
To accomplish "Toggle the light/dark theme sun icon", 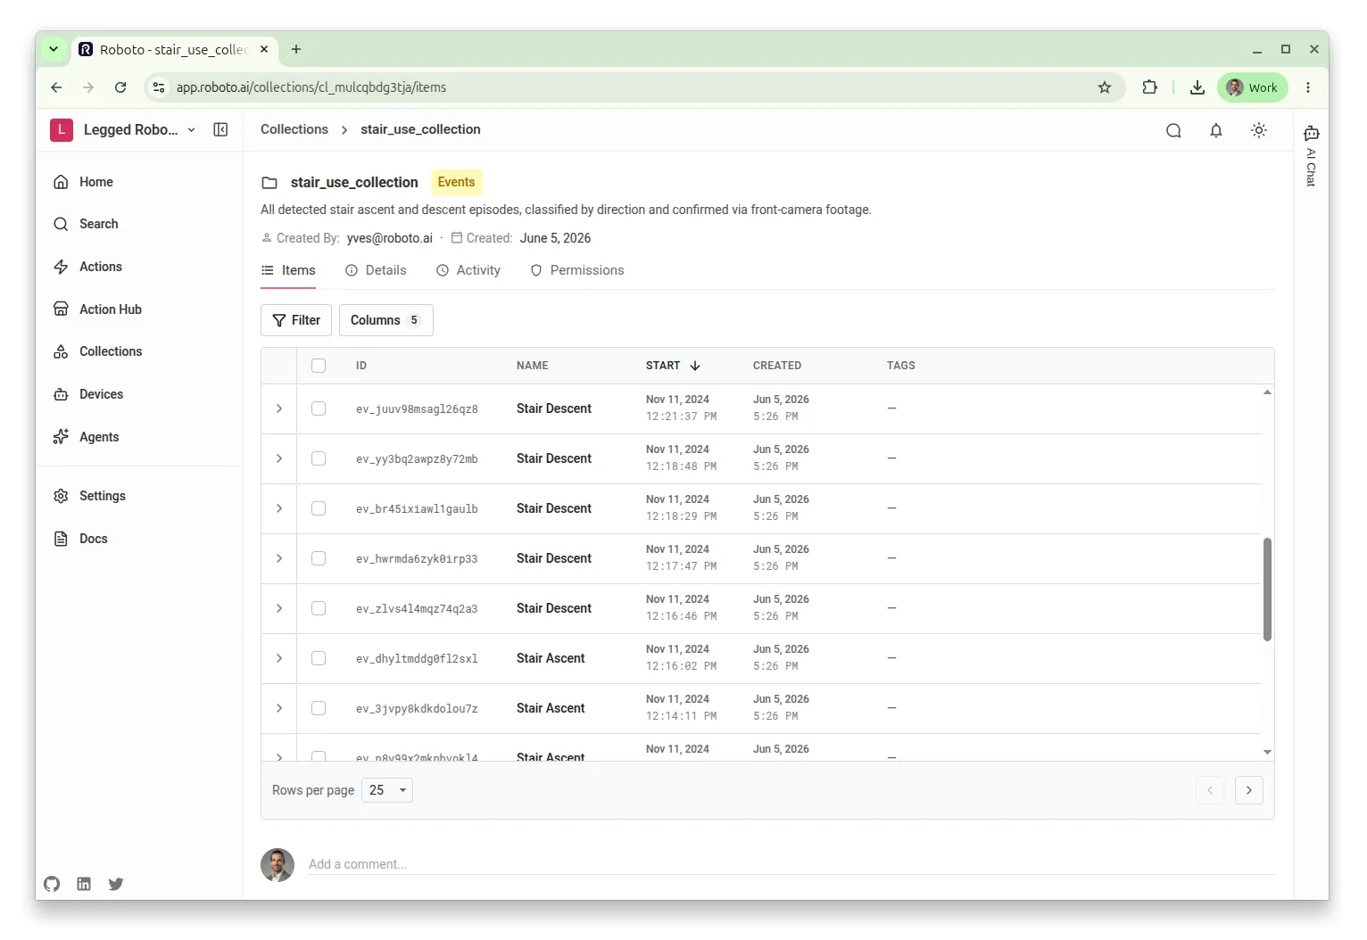I will coord(1259,130).
